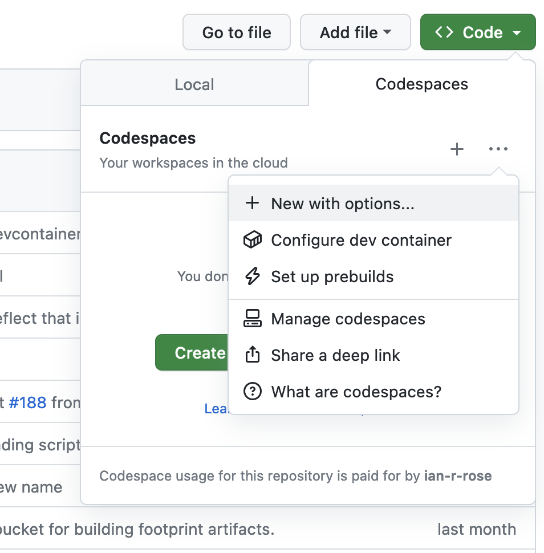The image size is (544, 553).
Task: Click 'Your workspaces in the cloud' subtitle
Action: 194,163
